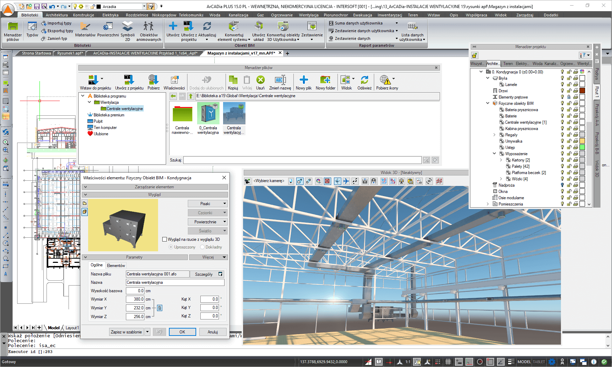Open Lista danych użytkownika
The width and height of the screenshot is (612, 367).
(x=412, y=31)
